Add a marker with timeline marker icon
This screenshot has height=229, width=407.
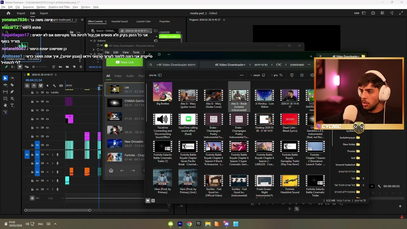pyautogui.click(x=47, y=86)
